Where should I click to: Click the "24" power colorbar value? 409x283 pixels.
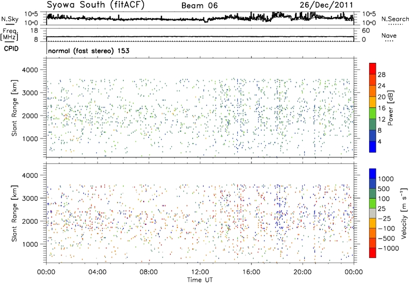point(381,86)
